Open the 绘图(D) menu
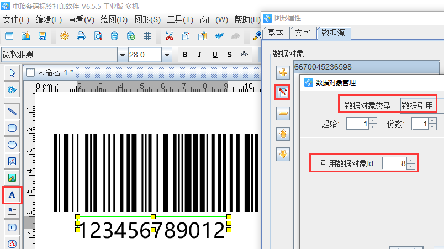The image size is (444, 249). coord(114,19)
